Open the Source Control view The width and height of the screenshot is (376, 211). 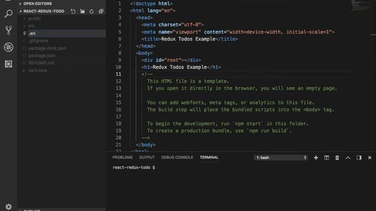pyautogui.click(x=9, y=30)
